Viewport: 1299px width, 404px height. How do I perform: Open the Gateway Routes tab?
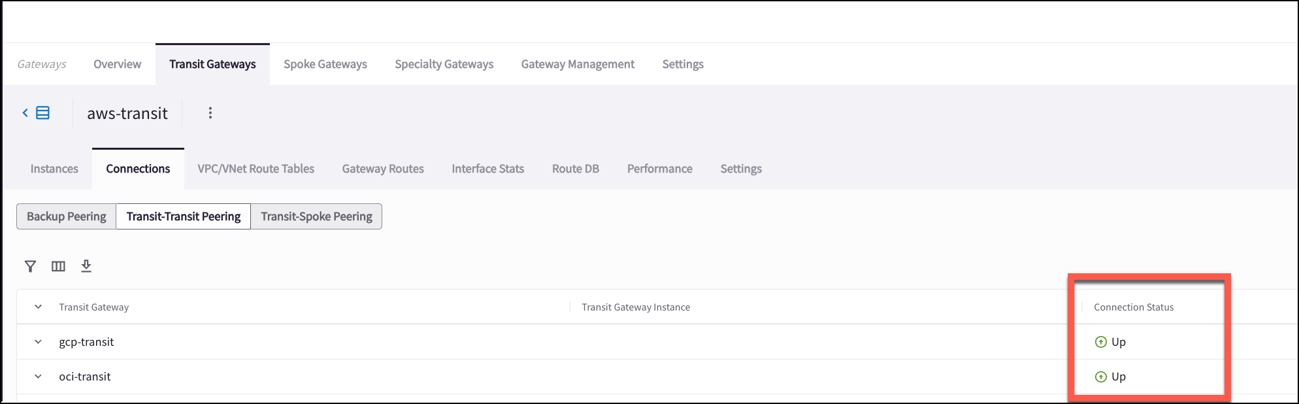pyautogui.click(x=382, y=168)
